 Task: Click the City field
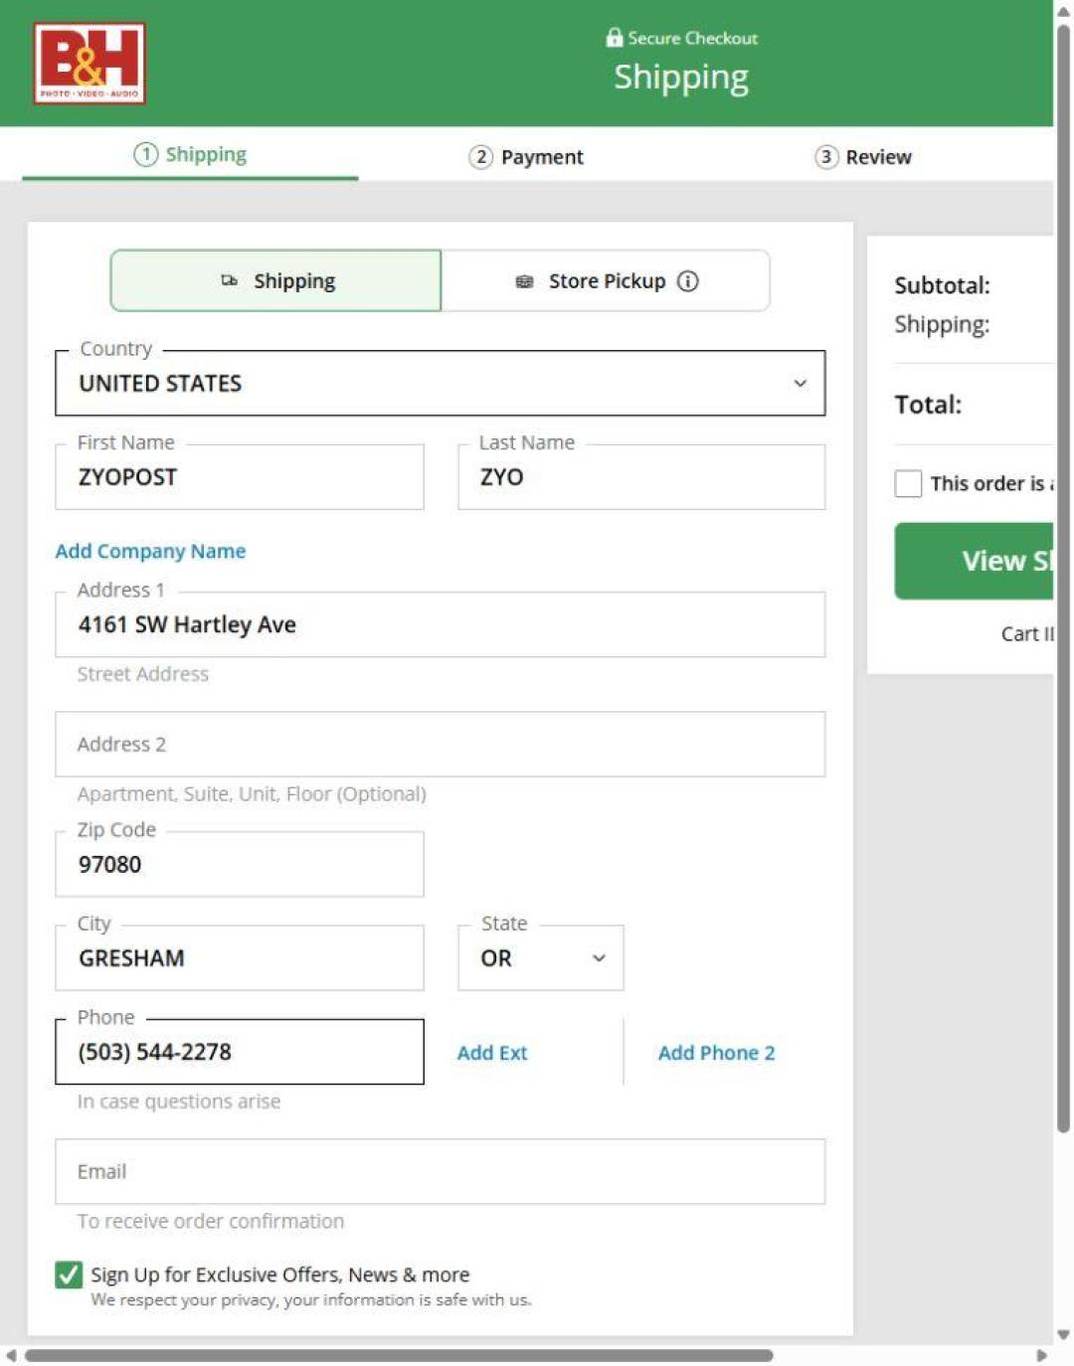click(x=240, y=957)
